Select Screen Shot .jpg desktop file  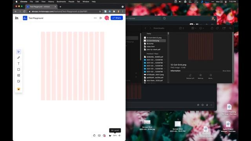click(x=147, y=125)
